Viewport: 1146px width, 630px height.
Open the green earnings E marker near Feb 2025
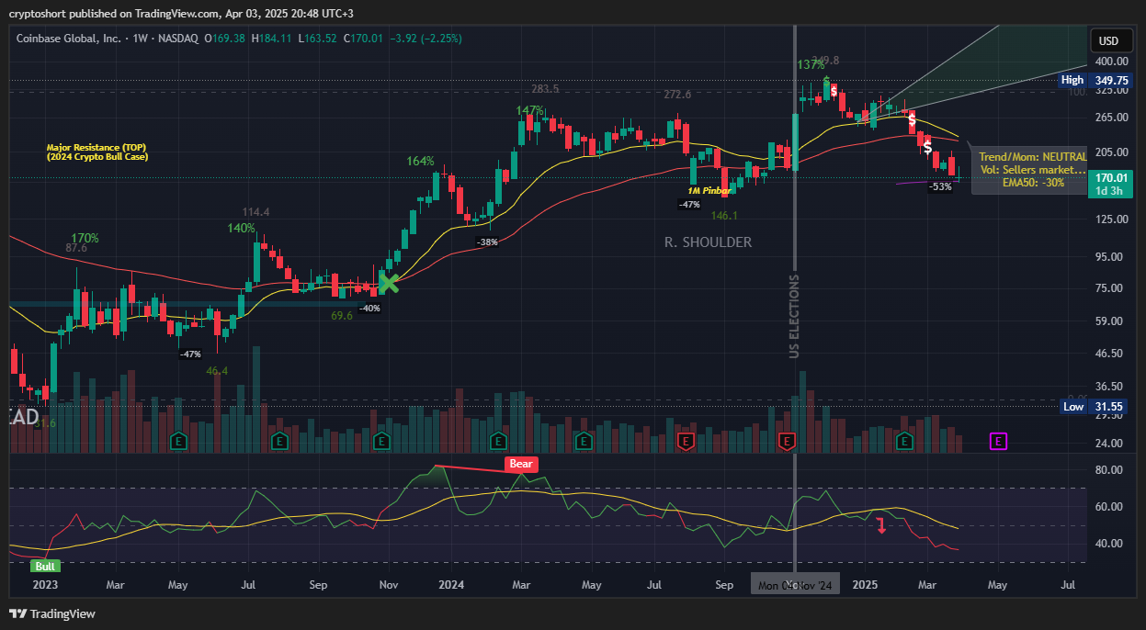(904, 442)
